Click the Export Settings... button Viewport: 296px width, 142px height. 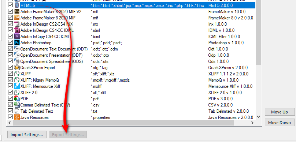(x=68, y=135)
